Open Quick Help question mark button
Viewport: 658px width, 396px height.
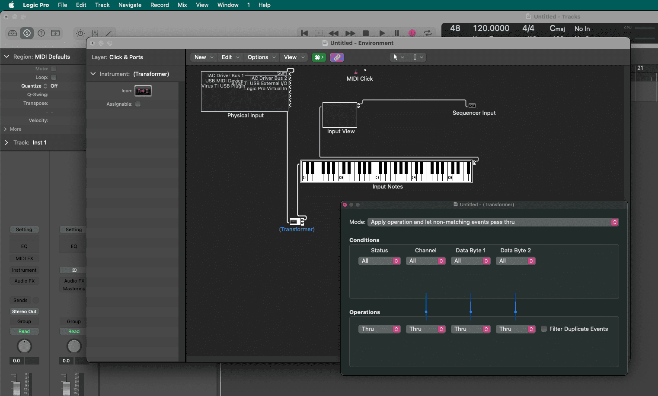pyautogui.click(x=41, y=33)
